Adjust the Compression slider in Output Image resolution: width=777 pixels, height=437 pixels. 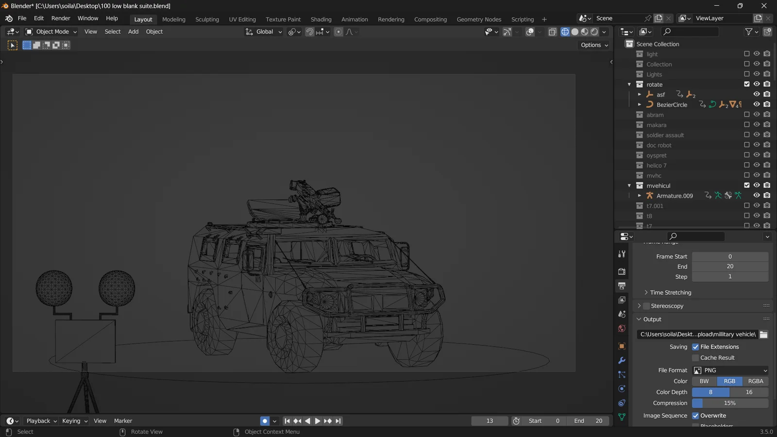pyautogui.click(x=730, y=403)
